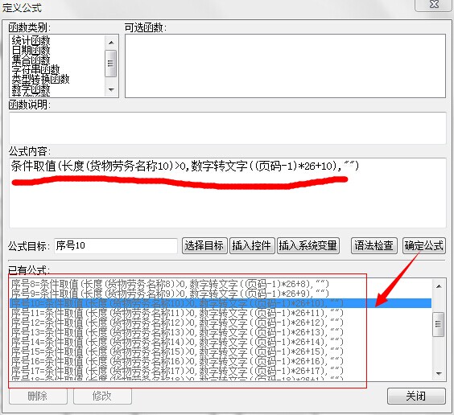This screenshot has width=454, height=415.
Task: Select 统计函数 in function category list
Action: pyautogui.click(x=31, y=40)
